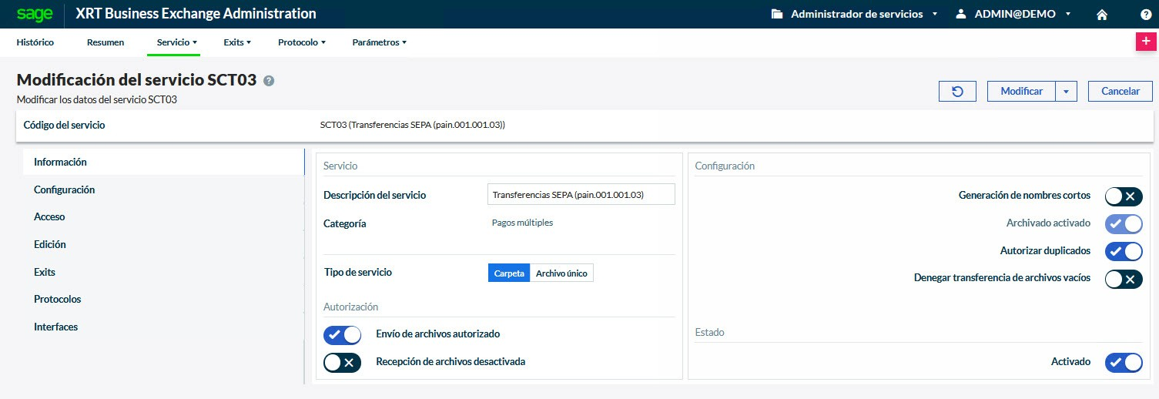Toggle Generación de nombres cortos switch

tap(1123, 196)
